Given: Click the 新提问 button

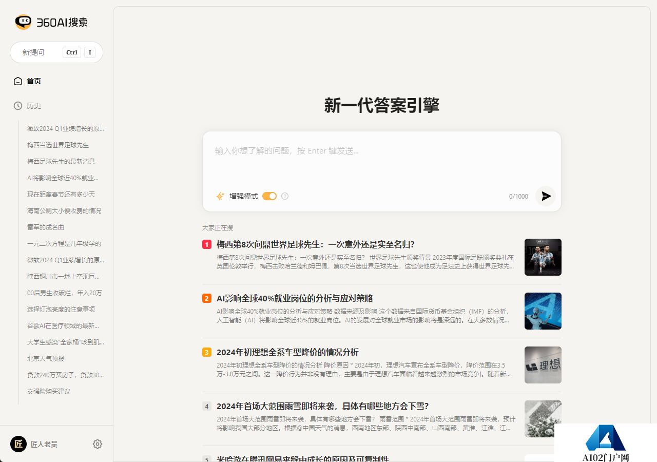Looking at the screenshot, I should 56,52.
